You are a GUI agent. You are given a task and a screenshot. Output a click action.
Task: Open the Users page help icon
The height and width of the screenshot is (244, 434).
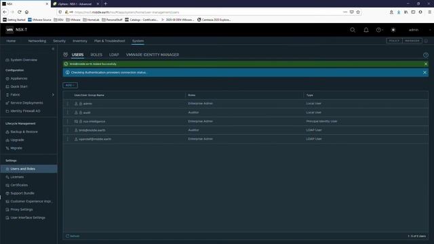[426, 55]
